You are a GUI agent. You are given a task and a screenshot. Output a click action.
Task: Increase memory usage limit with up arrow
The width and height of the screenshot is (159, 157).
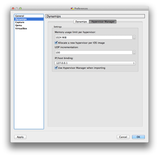pyautogui.click(x=134, y=36)
